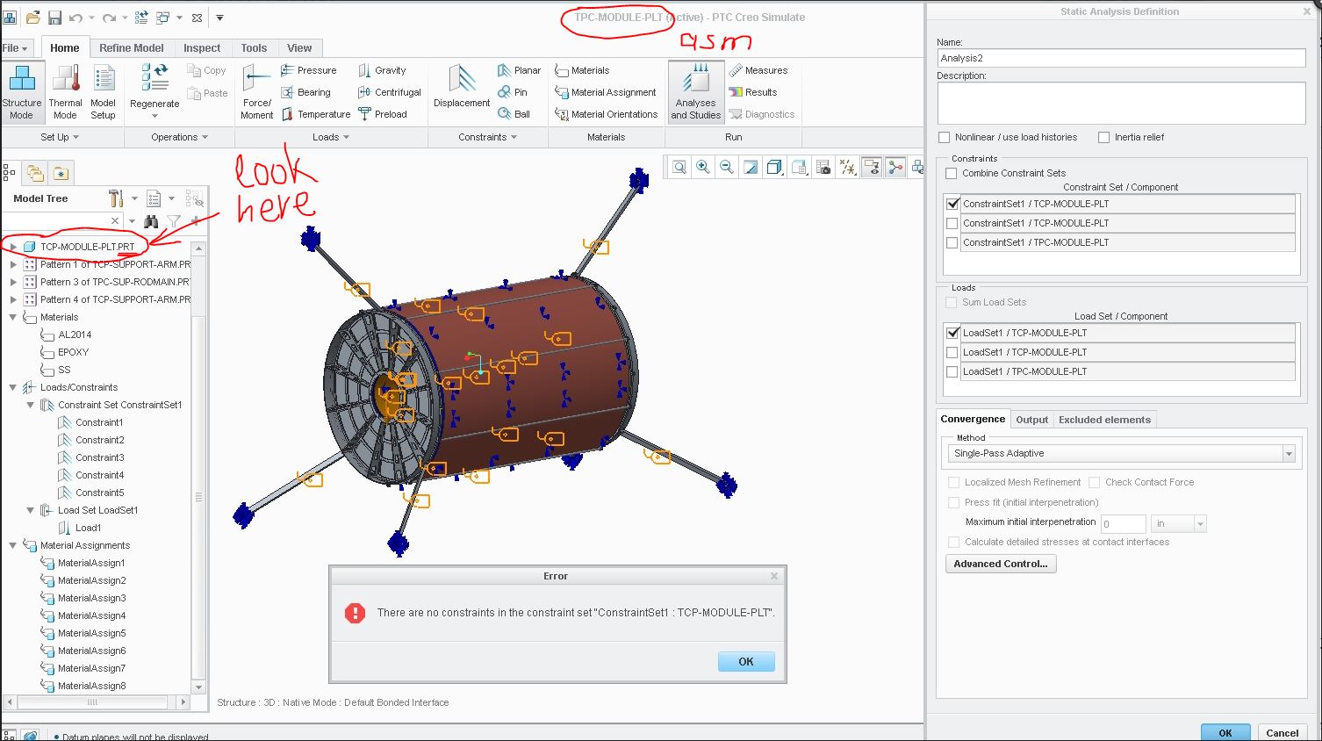Click the analysis Name input field
Viewport: 1322px width, 741px height.
click(x=1121, y=58)
